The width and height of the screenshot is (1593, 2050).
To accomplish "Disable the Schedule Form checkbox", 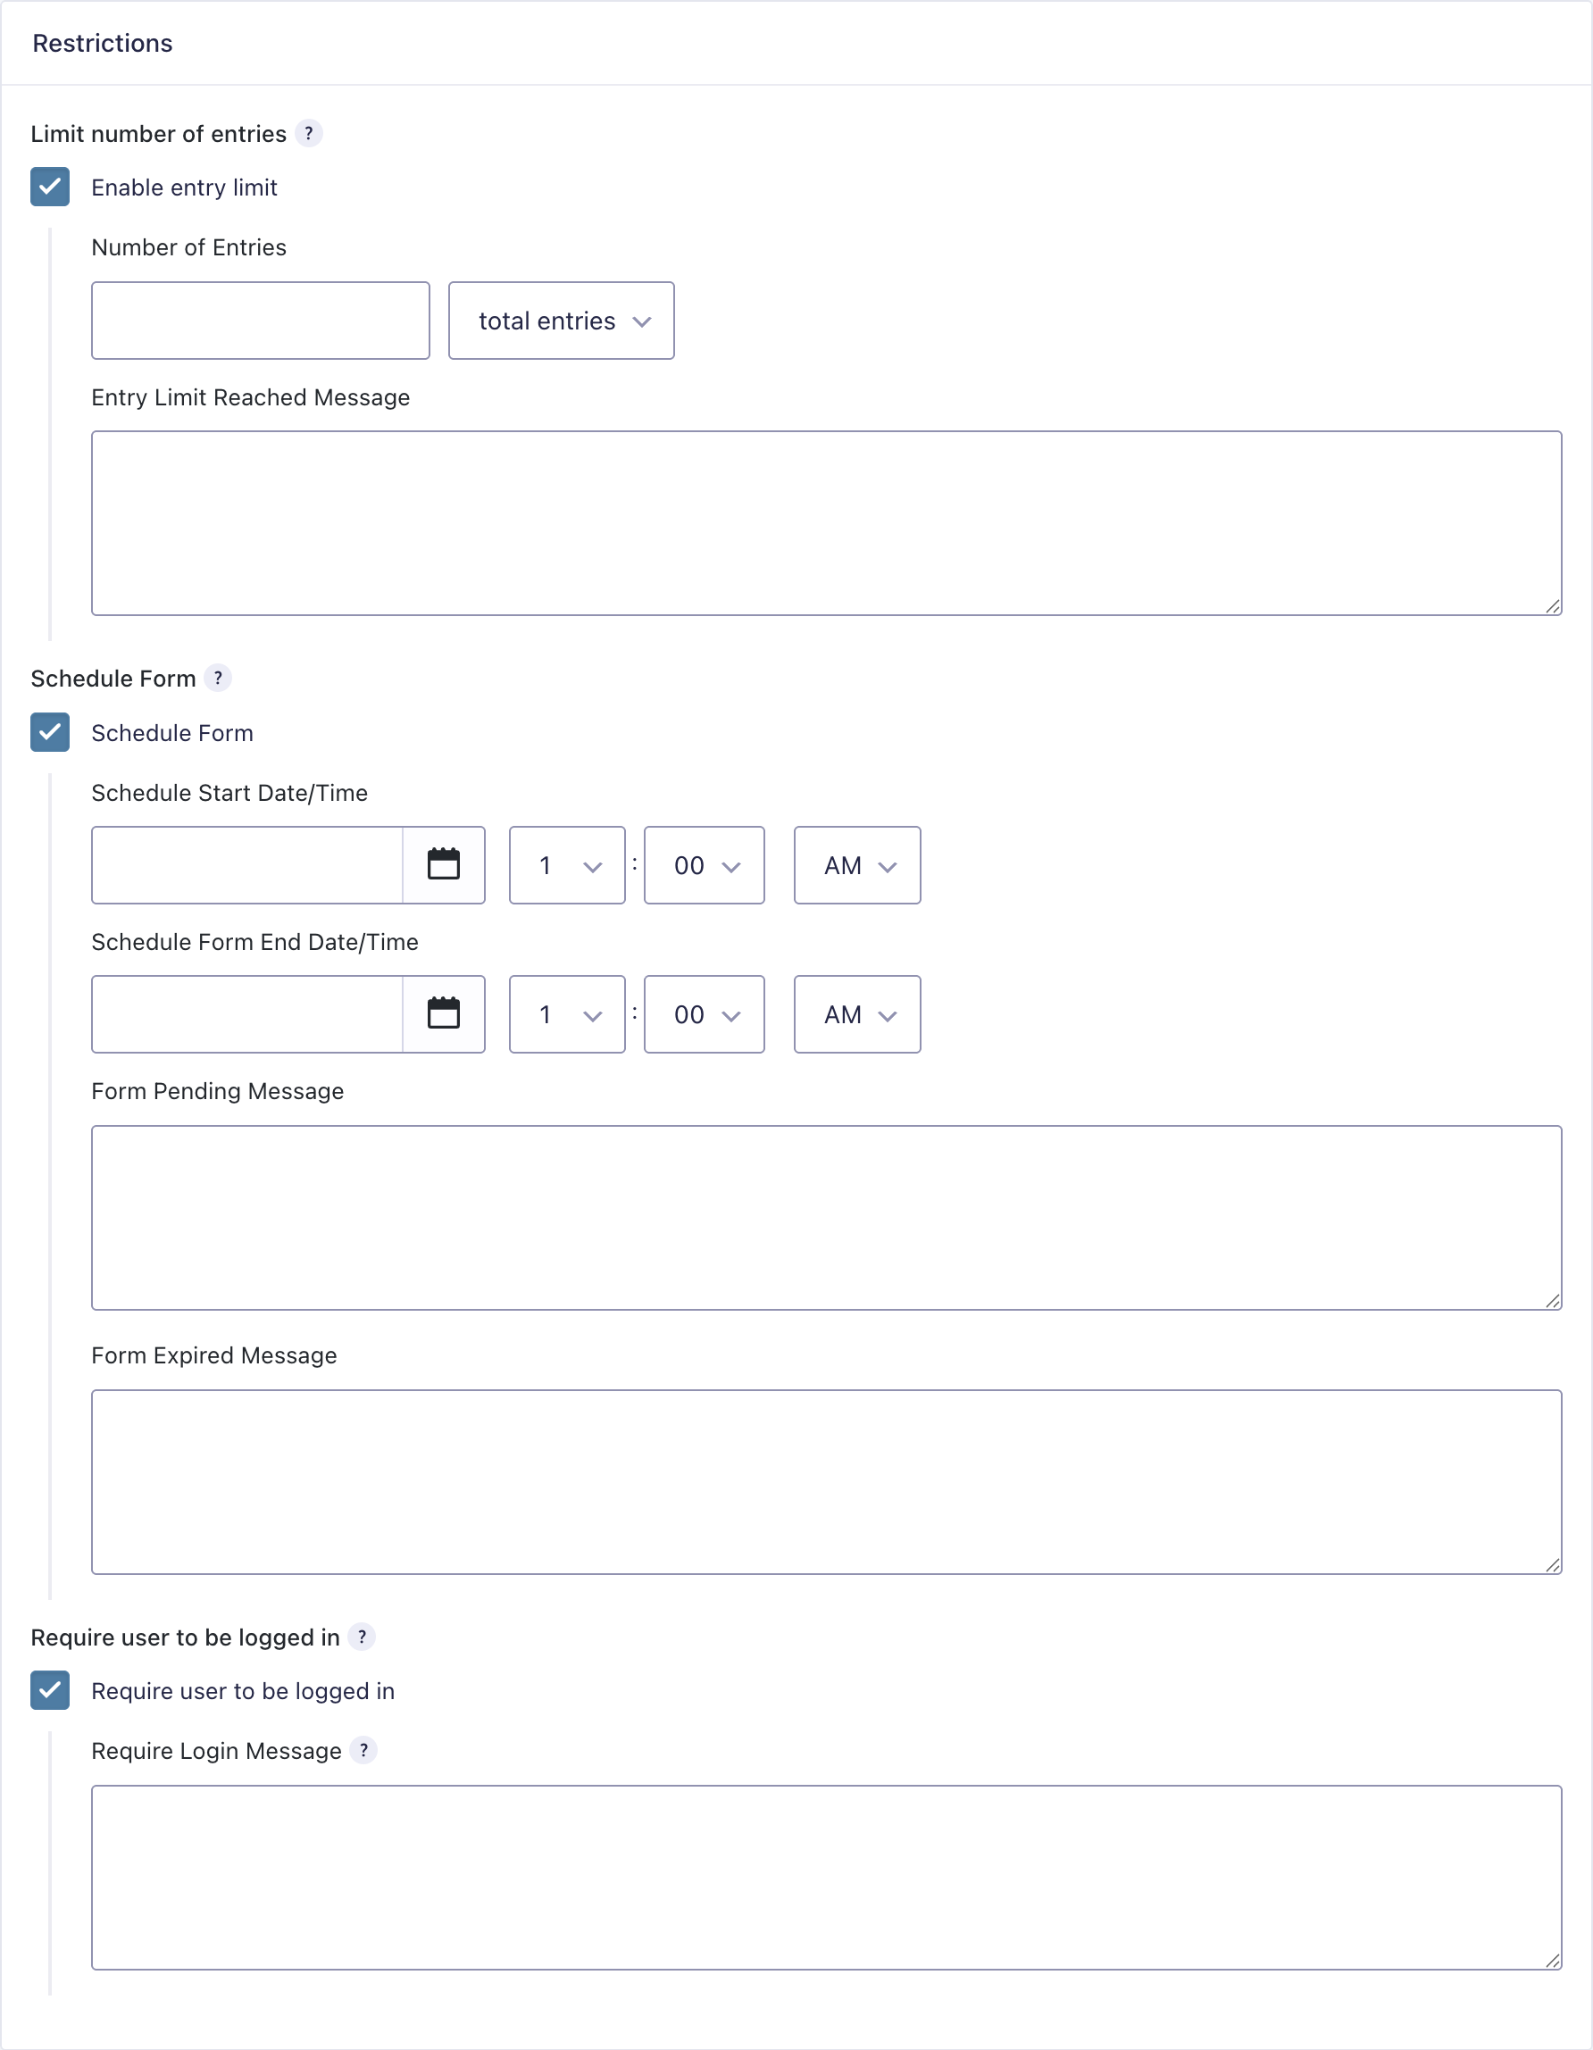I will coord(51,733).
